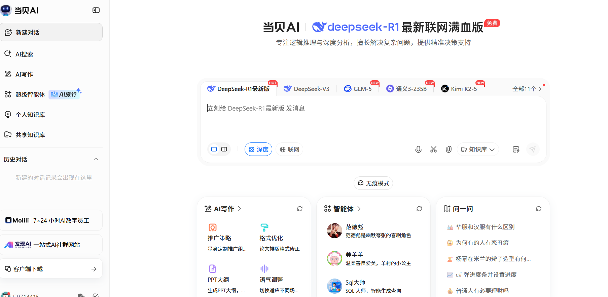Open the 发现AI 一站式AI社群网站 banner
The image size is (608, 297).
point(51,245)
